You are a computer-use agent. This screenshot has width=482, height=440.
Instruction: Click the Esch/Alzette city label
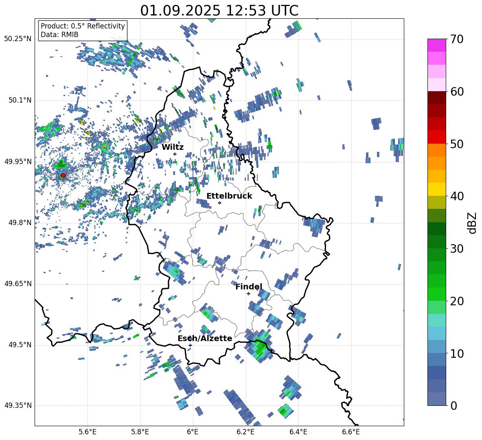coord(205,338)
